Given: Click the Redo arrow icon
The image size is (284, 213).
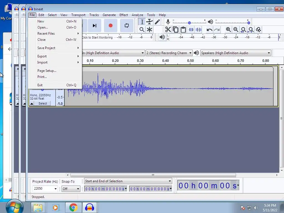Looking at the screenshot, I should [x=217, y=29].
